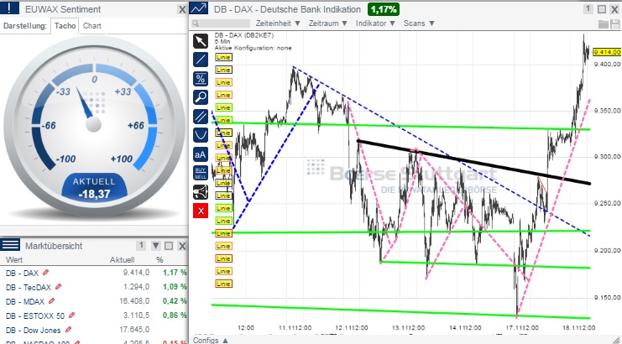Click the '1' link box in the chart header
Viewport: 622px width, 344px height.
click(x=588, y=8)
